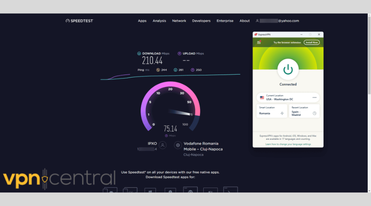The image size is (371, 206).
Task: Open the current location options ellipsis
Action: point(315,98)
